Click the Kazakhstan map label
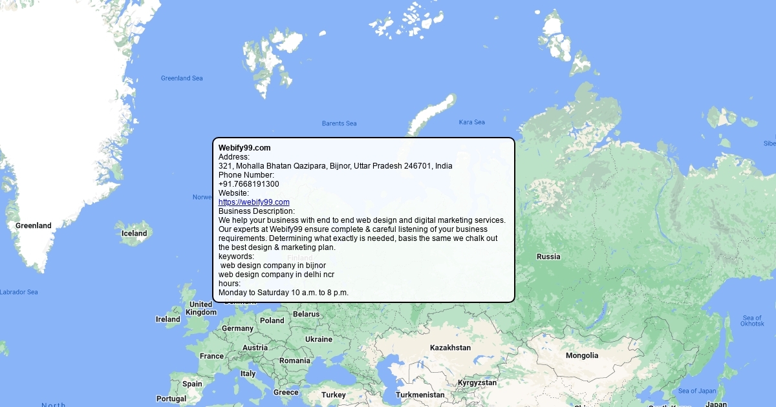The width and height of the screenshot is (776, 407). [450, 348]
